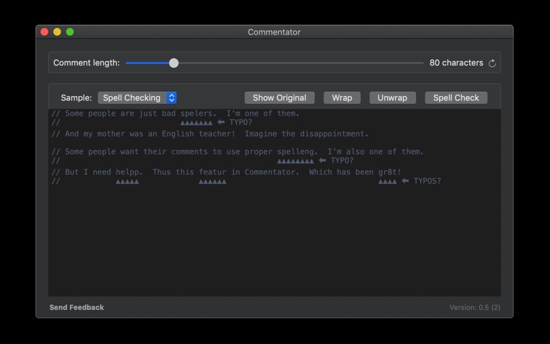
Task: Click the word "gr8t!" in the comment
Action: 390,172
